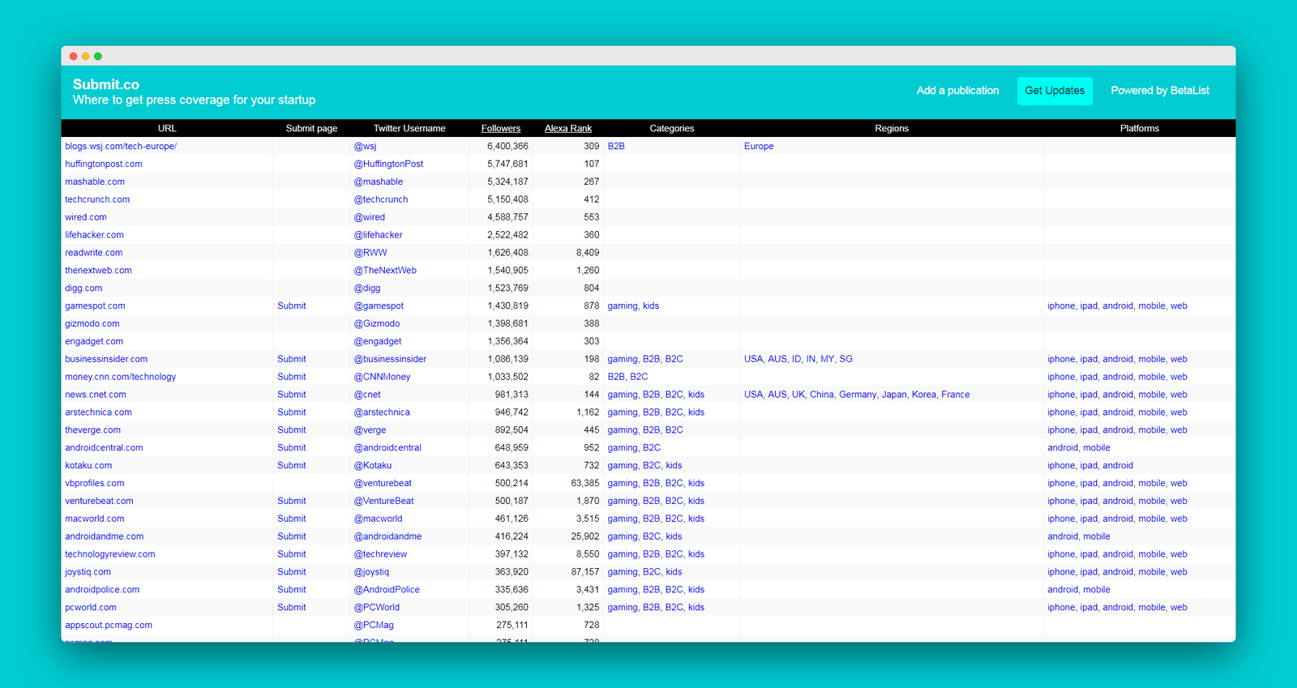The width and height of the screenshot is (1297, 688).
Task: Open androidandme.com link
Action: click(x=105, y=537)
